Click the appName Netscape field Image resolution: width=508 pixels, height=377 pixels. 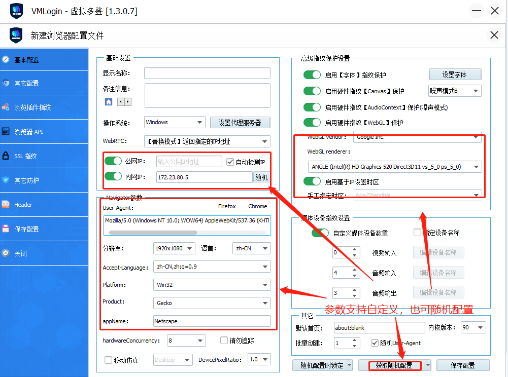point(212,321)
